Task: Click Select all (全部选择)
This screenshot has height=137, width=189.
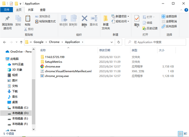Action: click(169, 16)
